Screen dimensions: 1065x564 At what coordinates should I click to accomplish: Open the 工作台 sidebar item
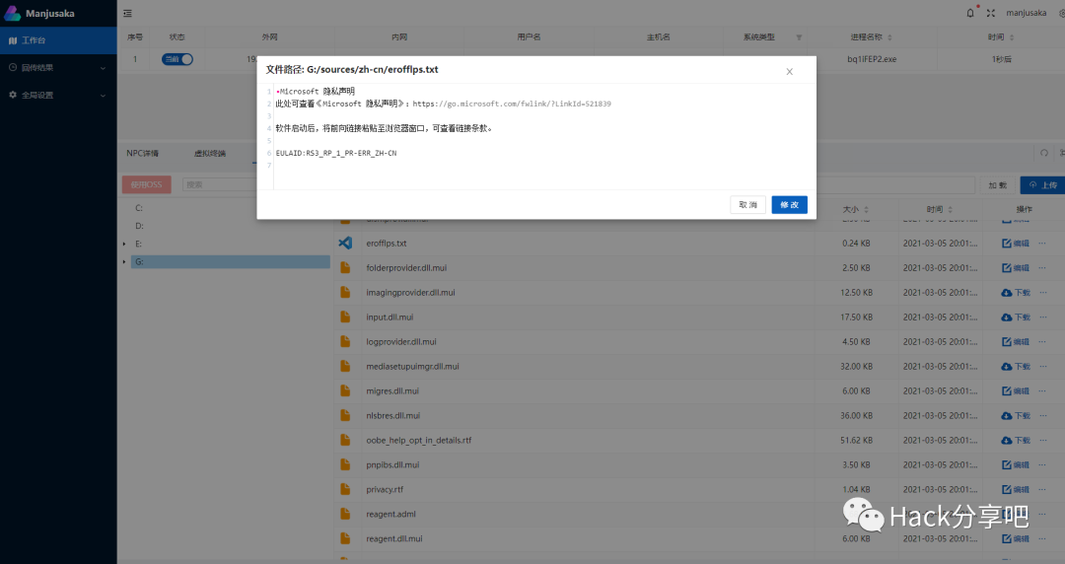(58, 40)
